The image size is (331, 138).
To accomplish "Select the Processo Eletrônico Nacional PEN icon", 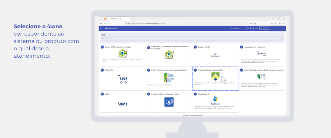I will tap(215, 77).
